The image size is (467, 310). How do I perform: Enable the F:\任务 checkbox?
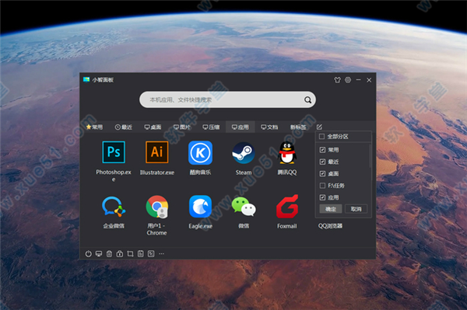point(322,186)
